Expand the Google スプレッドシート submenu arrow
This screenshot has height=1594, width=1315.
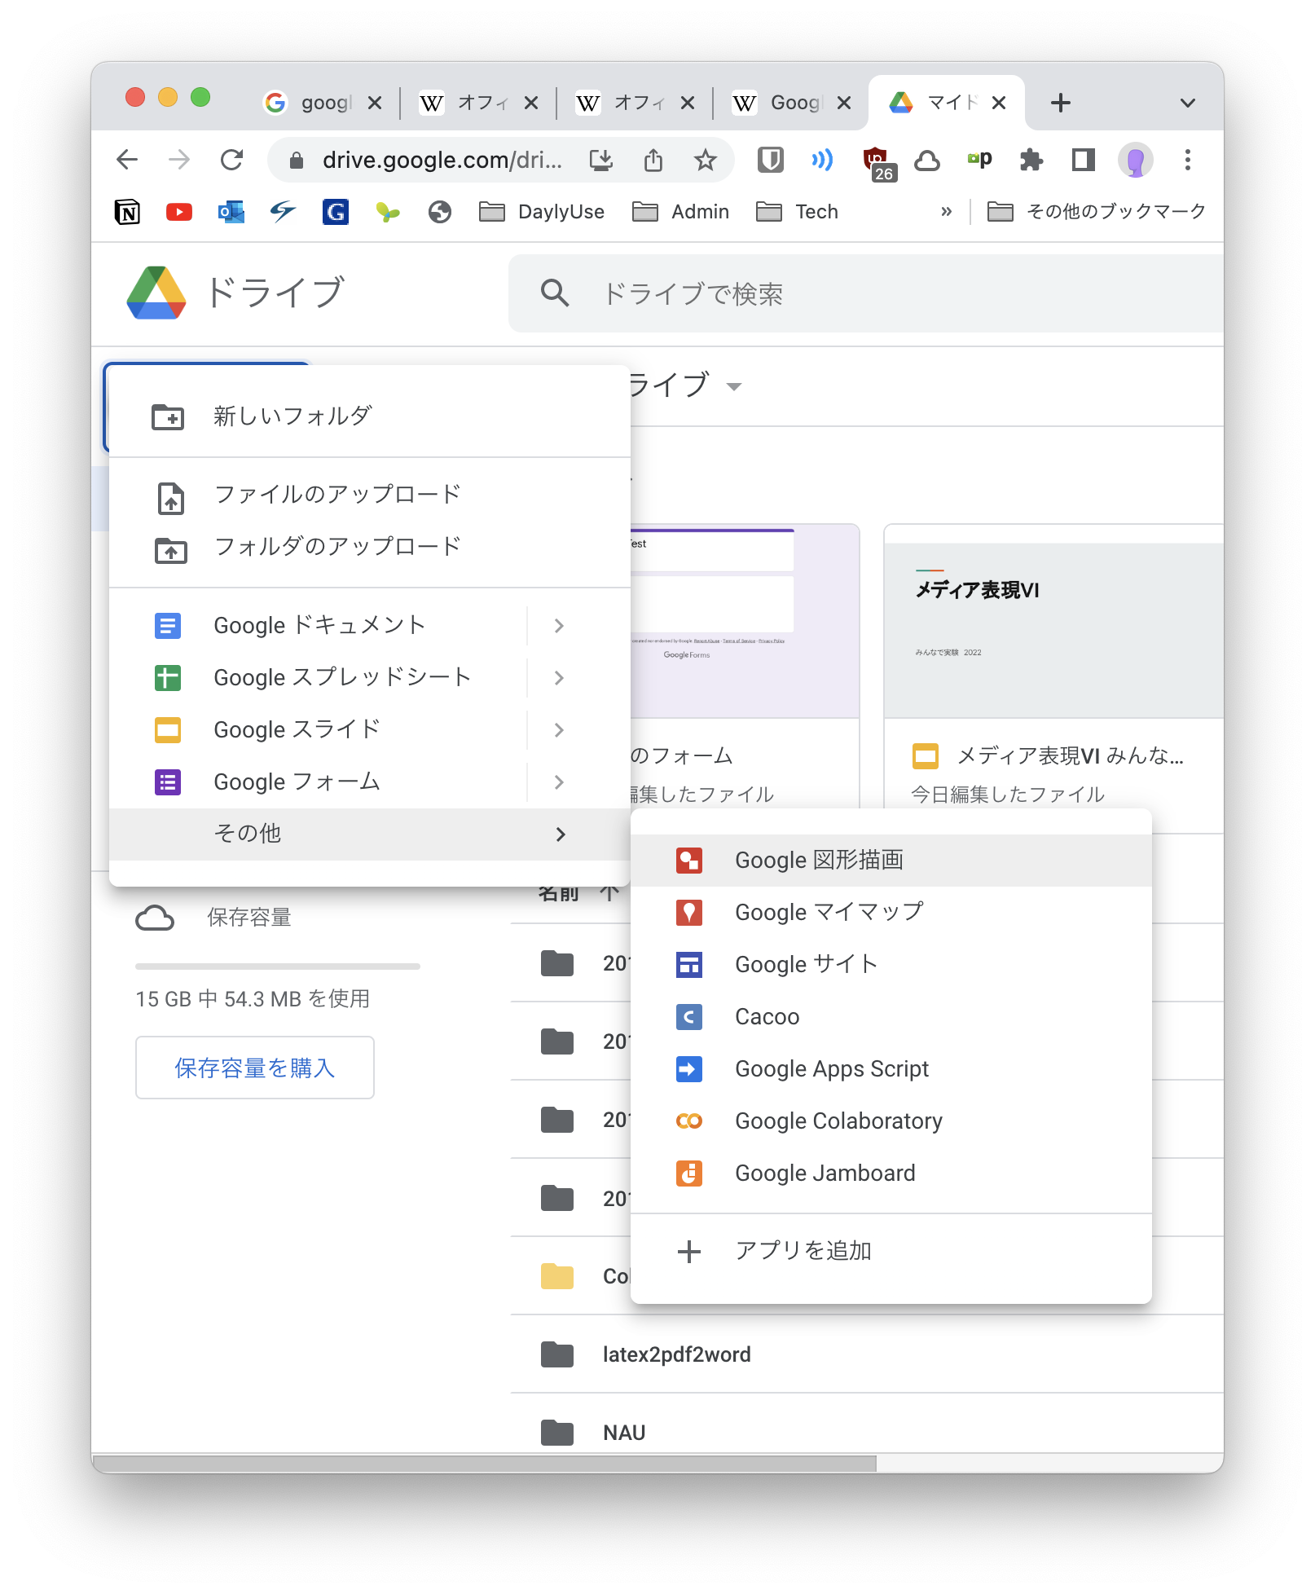click(x=559, y=678)
